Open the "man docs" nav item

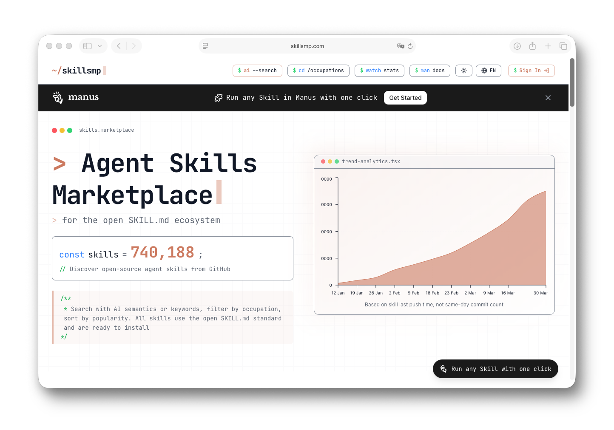(x=430, y=71)
